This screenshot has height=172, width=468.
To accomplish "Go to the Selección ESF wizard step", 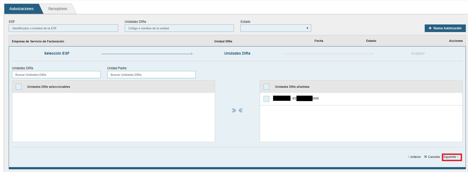I will (57, 53).
